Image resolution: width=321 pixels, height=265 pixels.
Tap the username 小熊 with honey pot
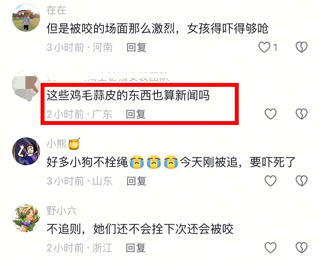tap(63, 144)
